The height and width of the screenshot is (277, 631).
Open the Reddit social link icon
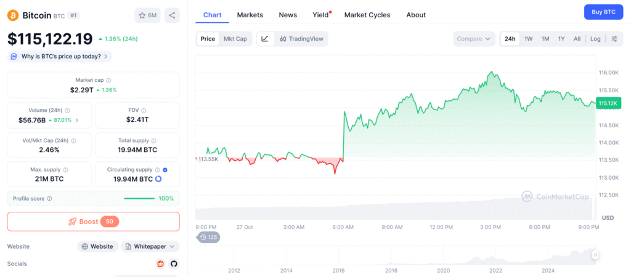point(161,263)
